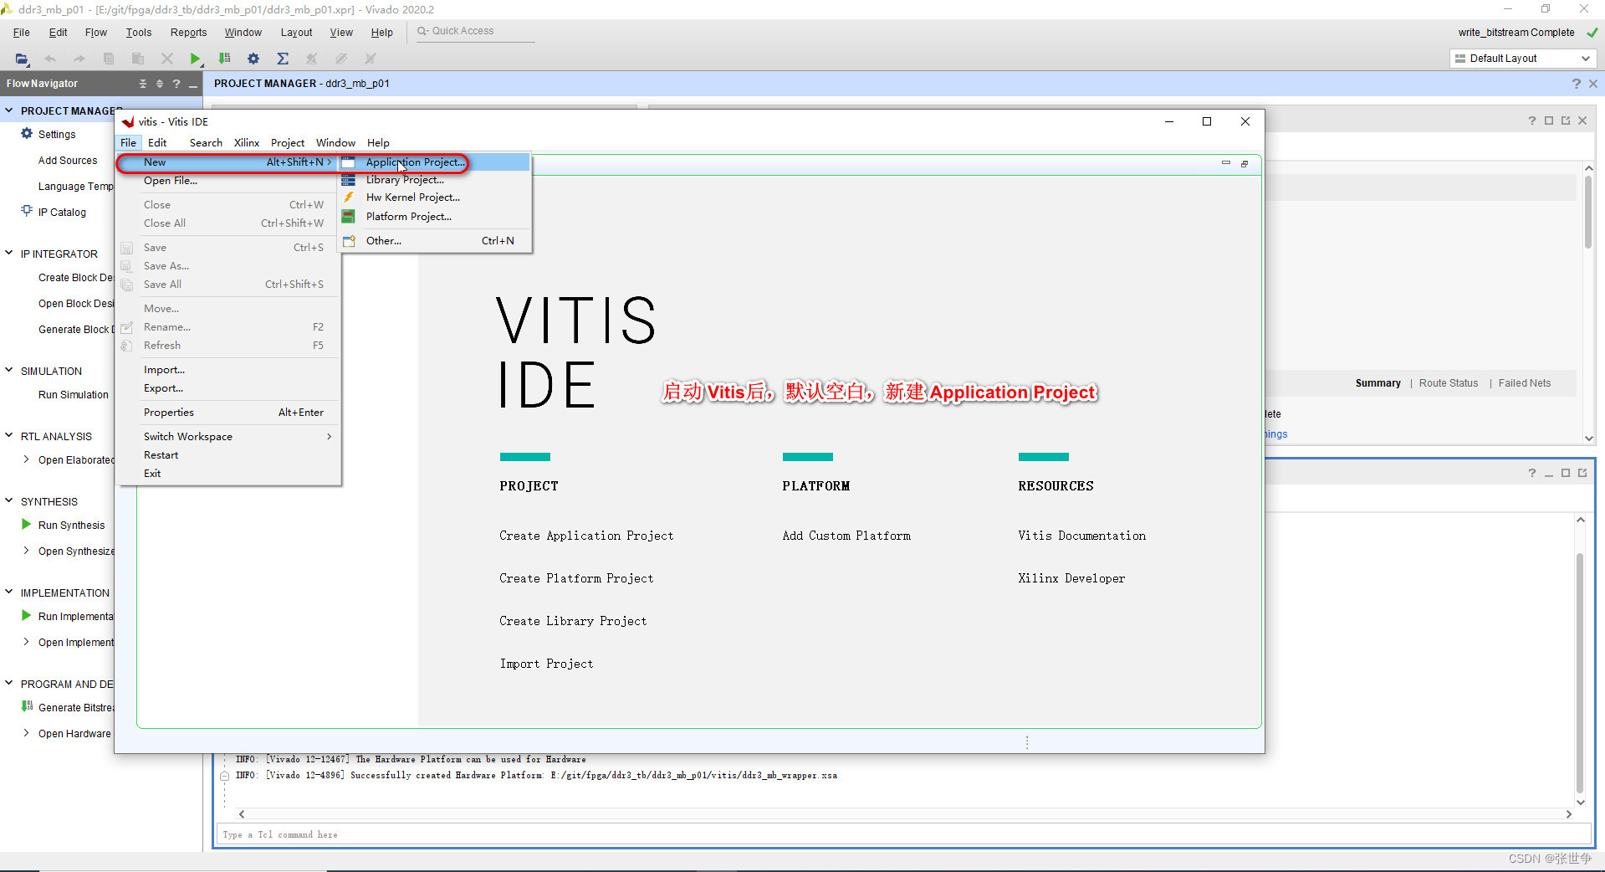Run Synthesis from the Flow Navigator
Image resolution: width=1605 pixels, height=872 pixels.
tap(71, 525)
